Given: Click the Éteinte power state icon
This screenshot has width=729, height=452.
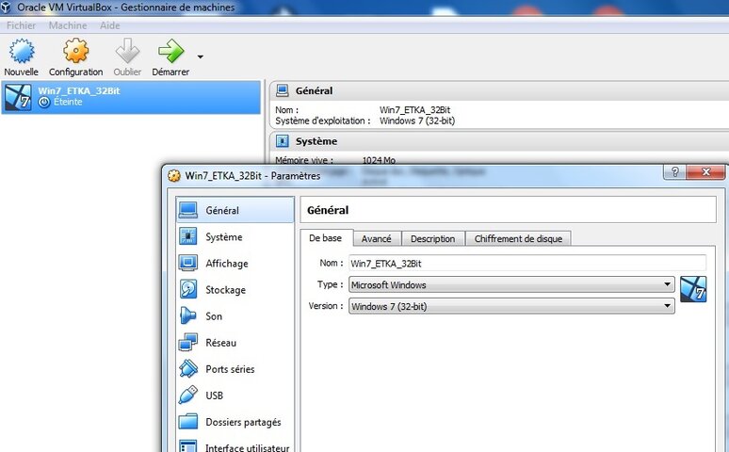Looking at the screenshot, I should [44, 103].
